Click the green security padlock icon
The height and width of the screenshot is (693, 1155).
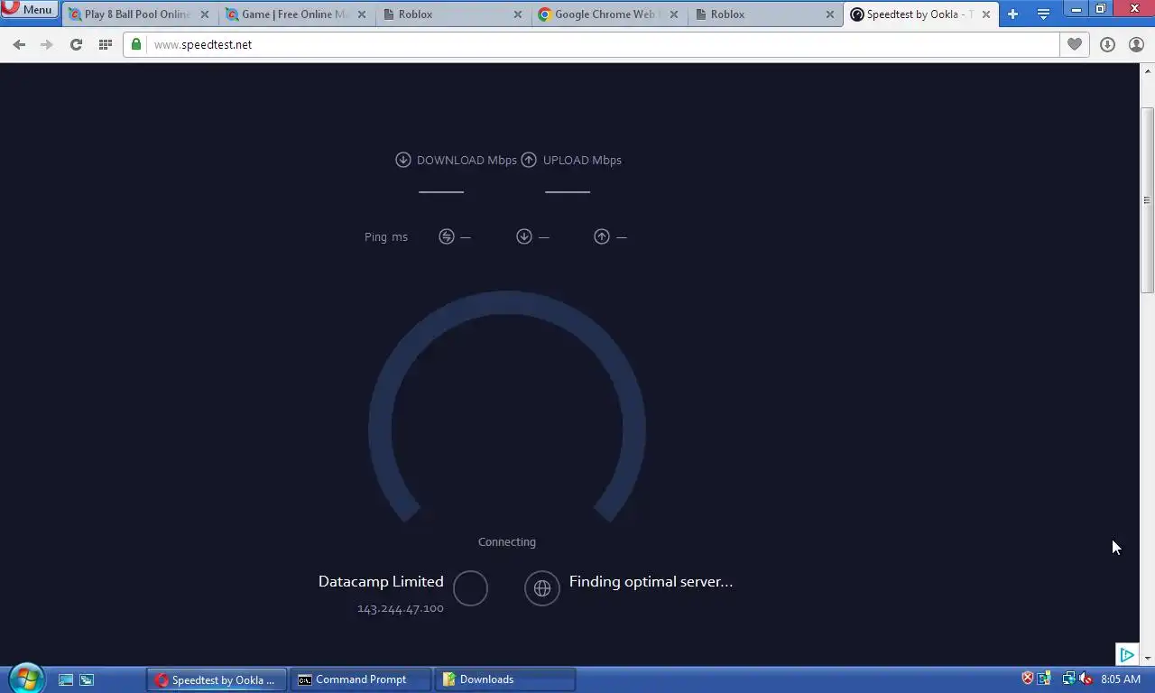click(x=136, y=44)
